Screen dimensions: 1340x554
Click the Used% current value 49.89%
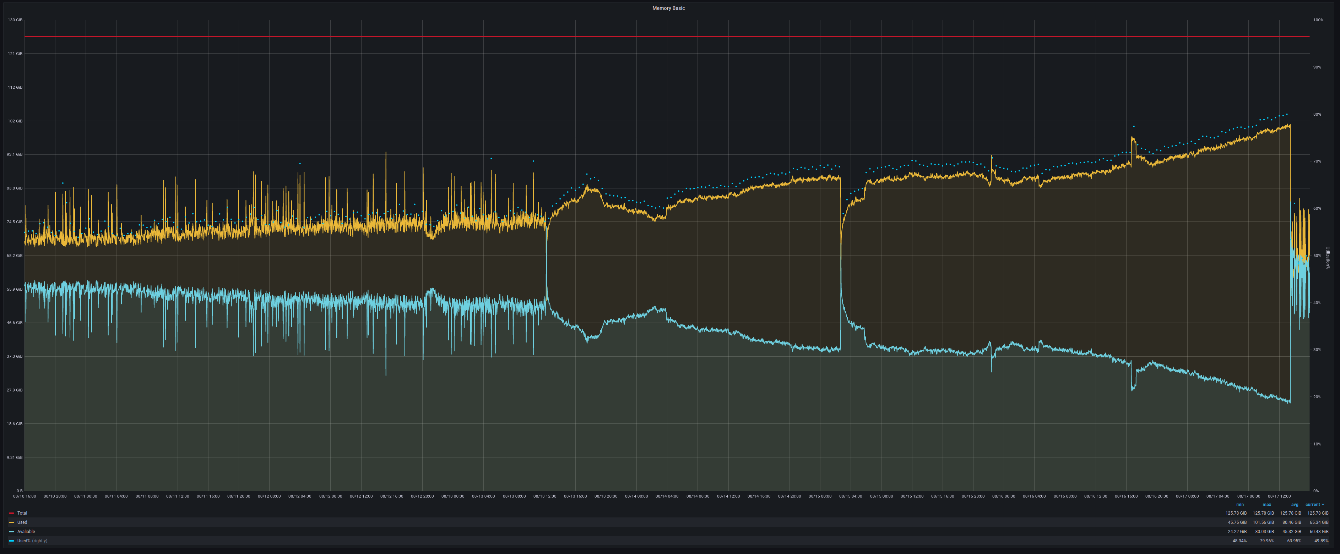tap(1321, 541)
